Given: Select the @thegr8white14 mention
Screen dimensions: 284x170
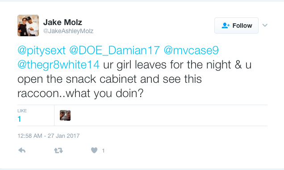Looking at the screenshot, I should (x=58, y=65).
